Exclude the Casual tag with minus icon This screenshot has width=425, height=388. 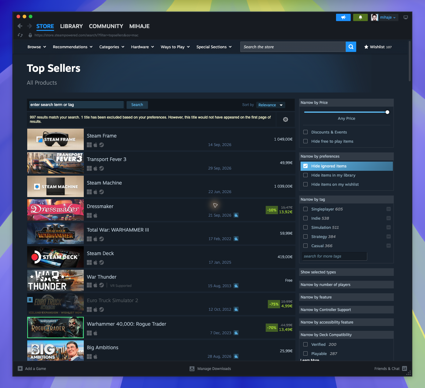point(389,246)
